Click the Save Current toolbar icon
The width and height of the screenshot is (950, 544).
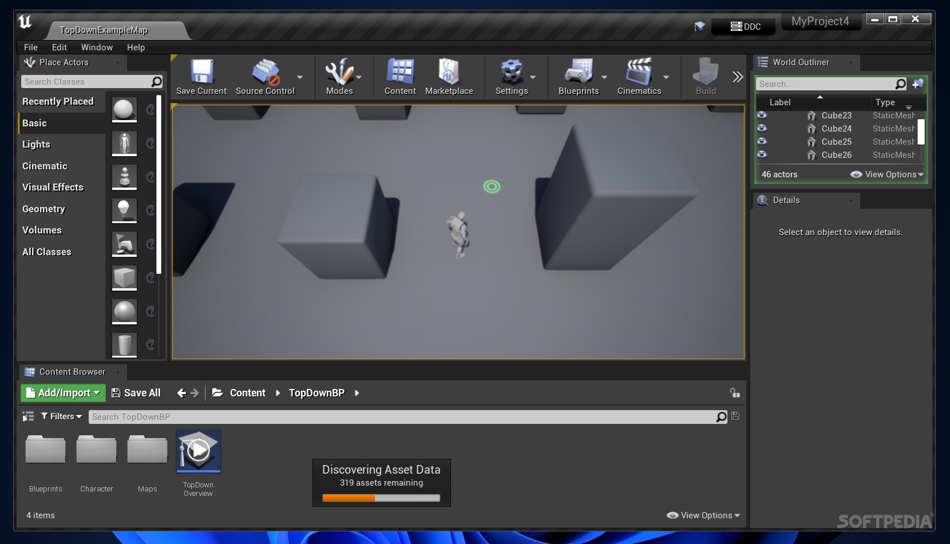click(201, 73)
